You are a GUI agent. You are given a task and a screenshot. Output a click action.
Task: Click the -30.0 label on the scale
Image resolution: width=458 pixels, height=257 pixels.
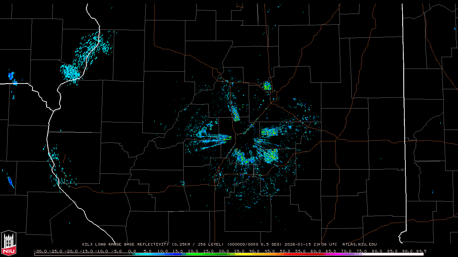coord(40,251)
